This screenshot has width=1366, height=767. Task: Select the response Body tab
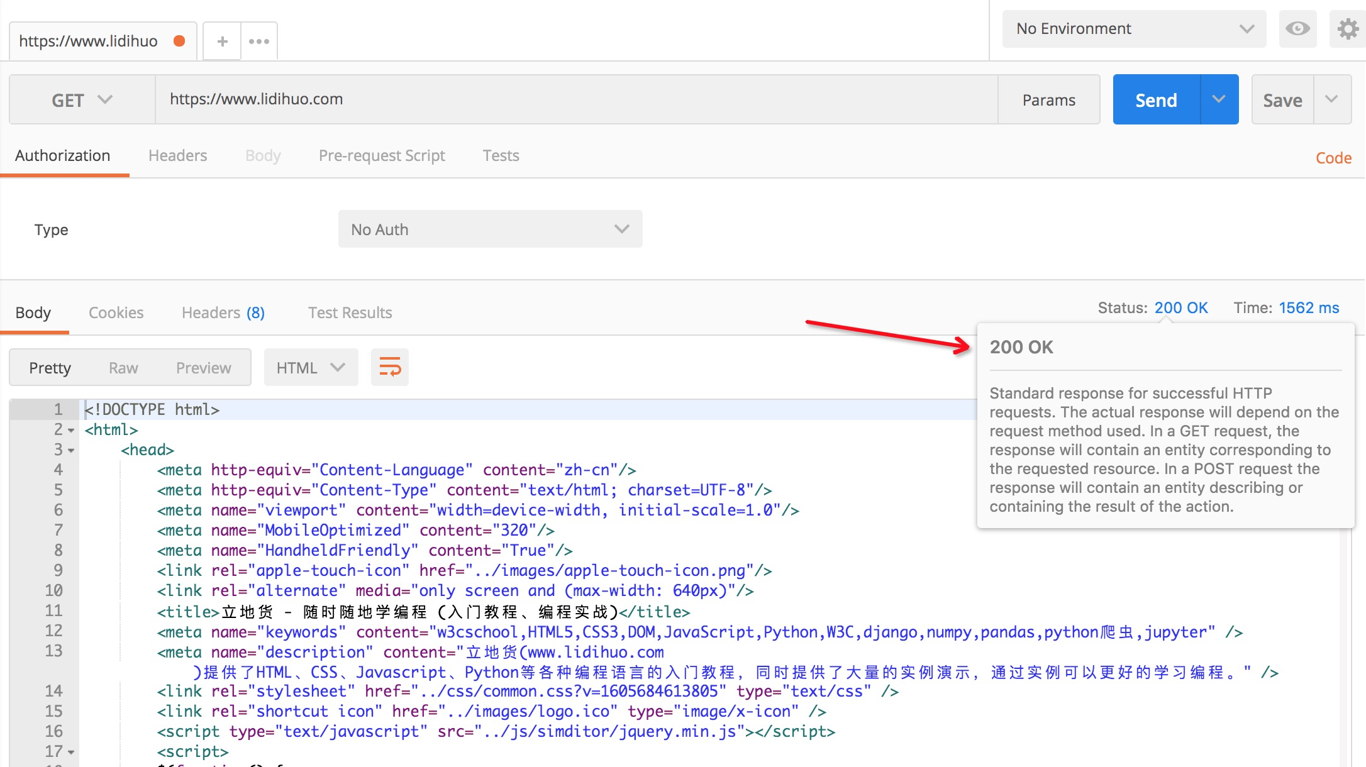click(33, 312)
